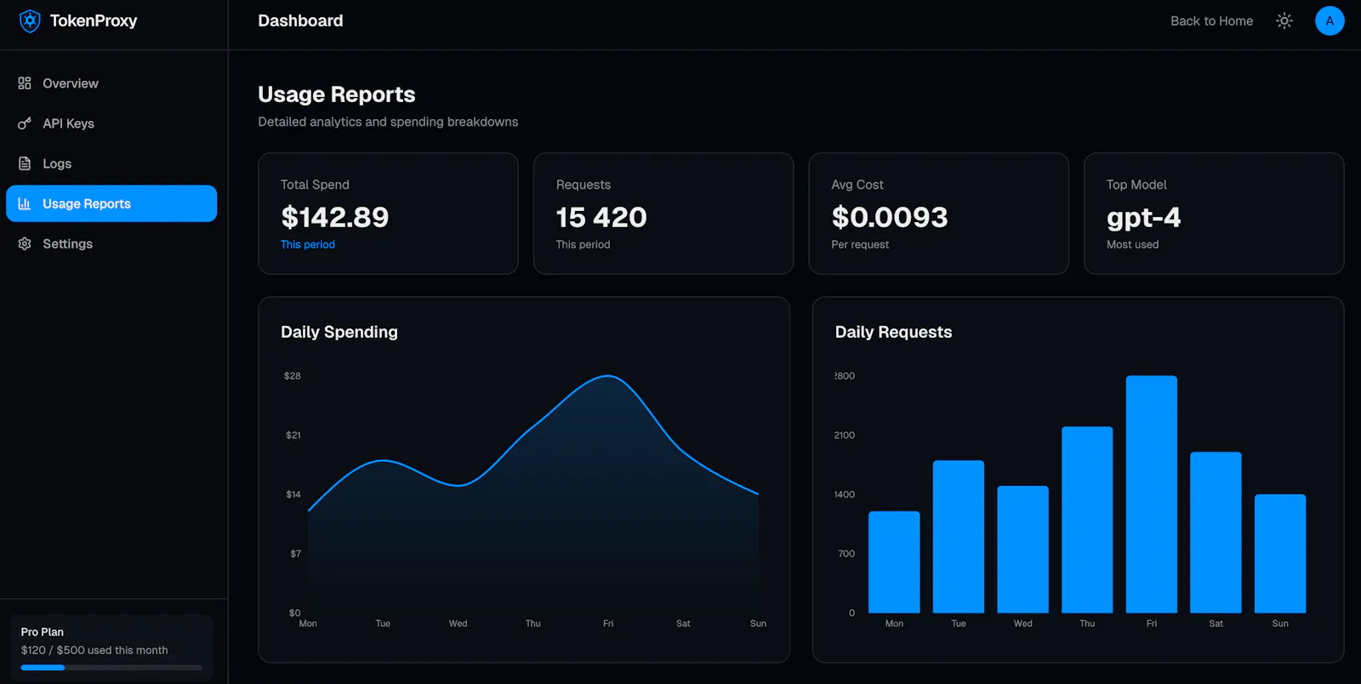Click the Saturday bar in Daily Requests
Viewport: 1361px width, 684px height.
click(x=1216, y=533)
